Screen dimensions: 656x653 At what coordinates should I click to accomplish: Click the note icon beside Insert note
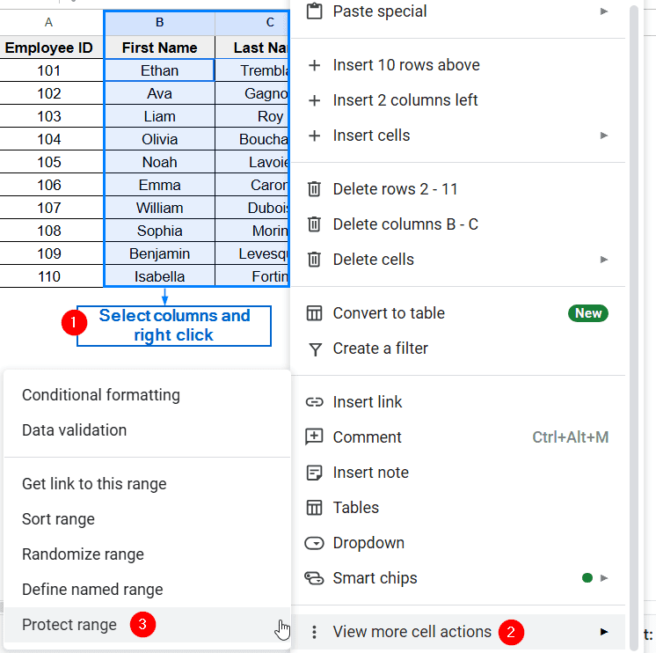314,473
